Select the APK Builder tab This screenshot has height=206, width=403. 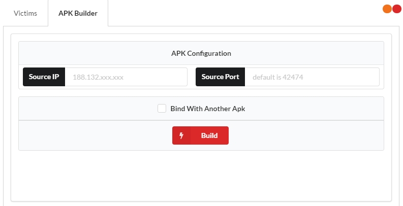(78, 13)
